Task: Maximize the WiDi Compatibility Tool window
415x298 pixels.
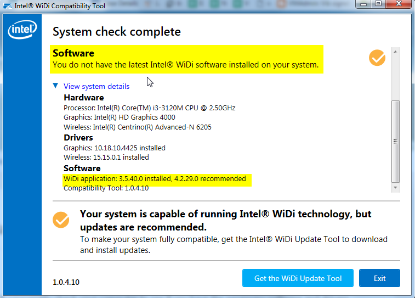Action: (378, 4)
